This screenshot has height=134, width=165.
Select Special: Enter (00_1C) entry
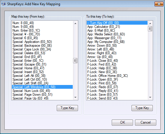42,61
